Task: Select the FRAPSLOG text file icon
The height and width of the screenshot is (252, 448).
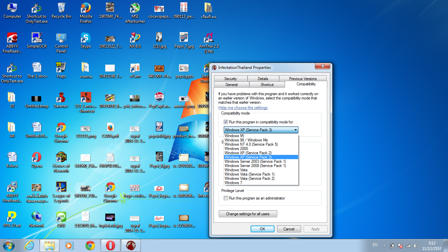Action: click(x=111, y=160)
